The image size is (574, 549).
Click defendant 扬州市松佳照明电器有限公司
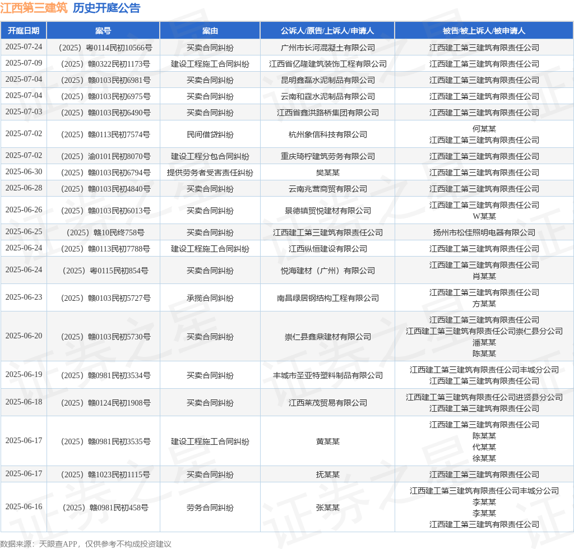click(x=484, y=232)
